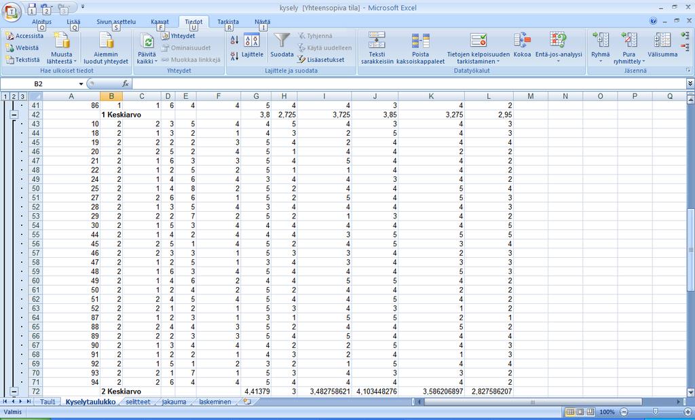
Task: Show outline level 3
Action: coord(22,96)
